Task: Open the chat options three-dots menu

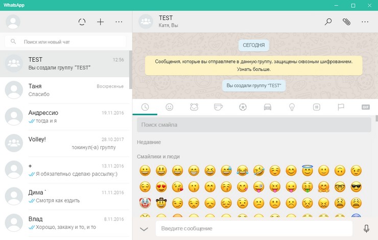Action: 365,22
